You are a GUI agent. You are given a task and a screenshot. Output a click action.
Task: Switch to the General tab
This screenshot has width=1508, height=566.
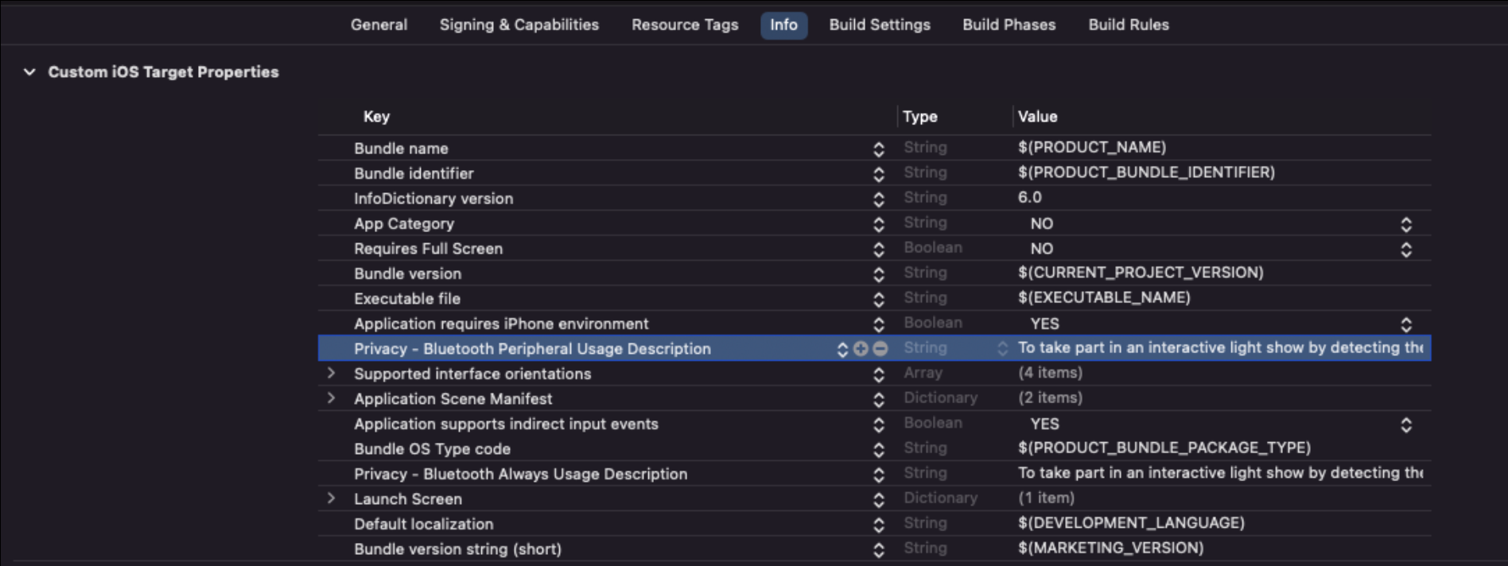click(x=379, y=25)
